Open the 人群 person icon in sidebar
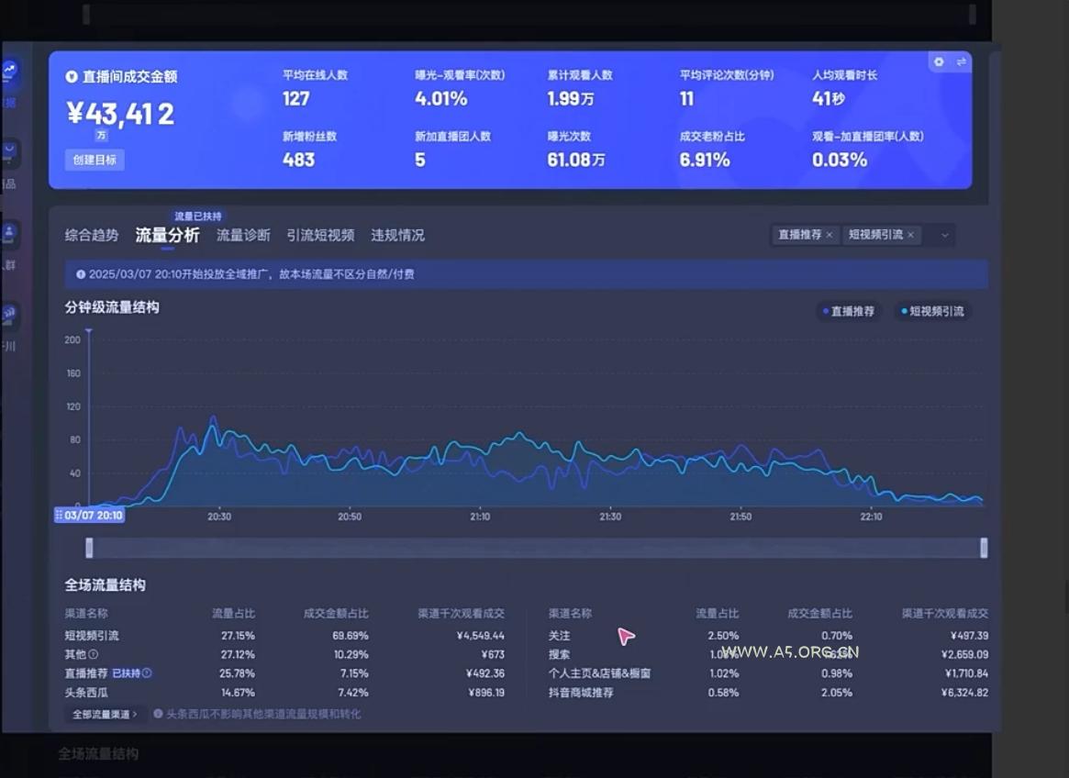This screenshot has width=1069, height=778. pyautogui.click(x=9, y=233)
